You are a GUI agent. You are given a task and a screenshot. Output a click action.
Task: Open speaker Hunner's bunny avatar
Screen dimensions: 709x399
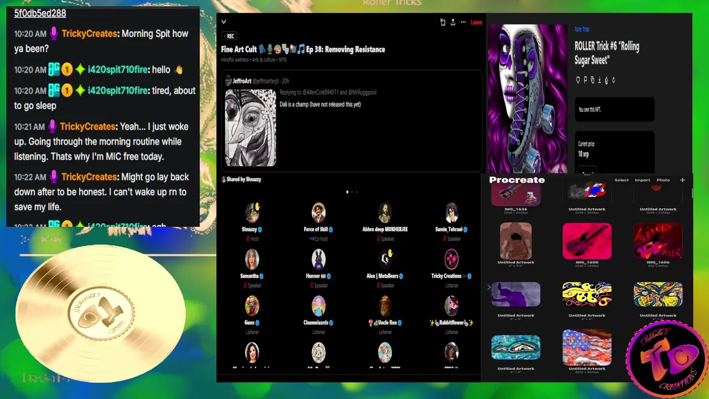click(318, 259)
